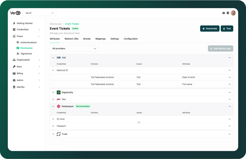The height and width of the screenshot is (159, 246).
Task: Click the Yoti provider logo icon
Action: pos(59,58)
